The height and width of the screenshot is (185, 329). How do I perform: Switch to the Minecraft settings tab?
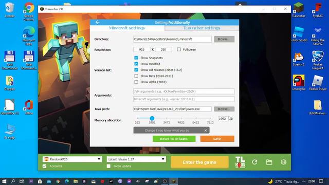coord(127,28)
